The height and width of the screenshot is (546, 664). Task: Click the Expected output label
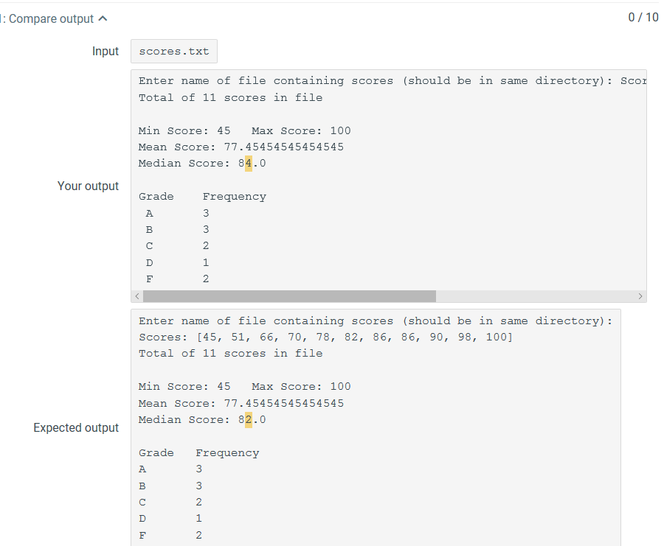tap(76, 428)
